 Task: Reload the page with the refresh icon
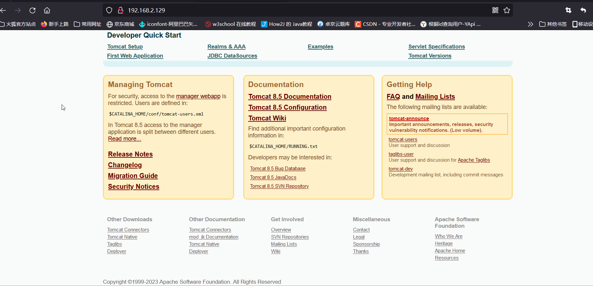(32, 10)
